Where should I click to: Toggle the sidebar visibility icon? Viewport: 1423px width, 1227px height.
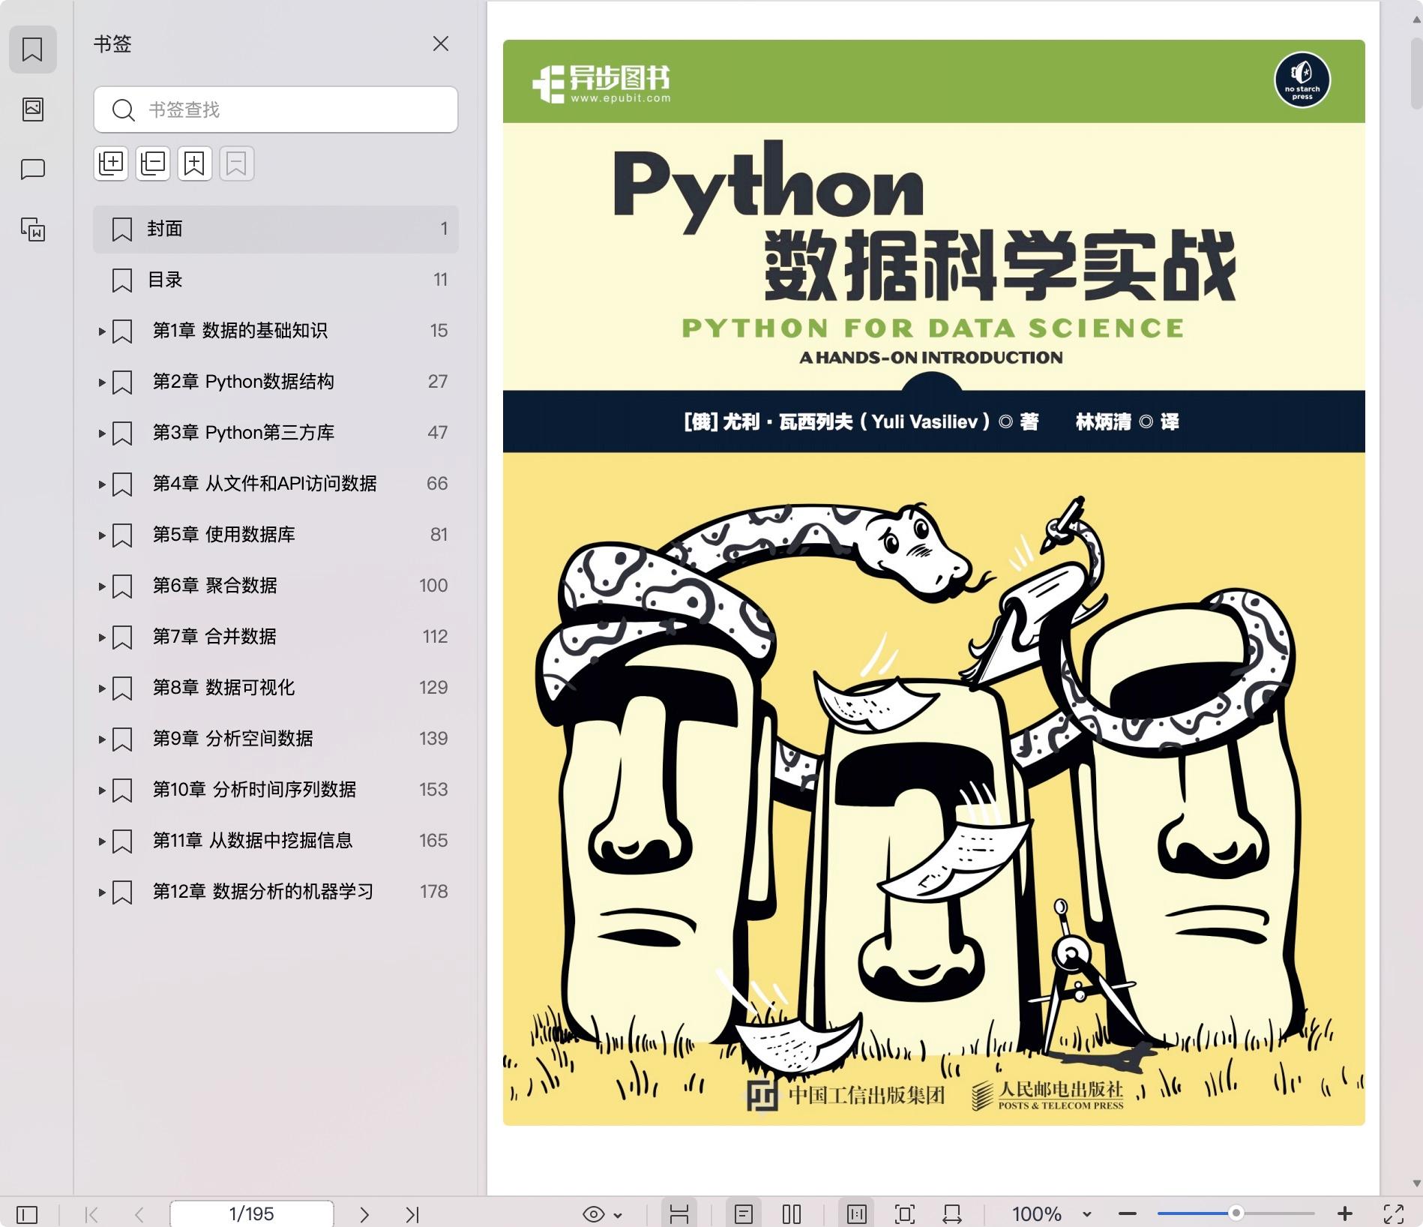(27, 1213)
